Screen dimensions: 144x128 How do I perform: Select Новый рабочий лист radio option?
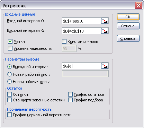pyautogui.click(x=9, y=74)
